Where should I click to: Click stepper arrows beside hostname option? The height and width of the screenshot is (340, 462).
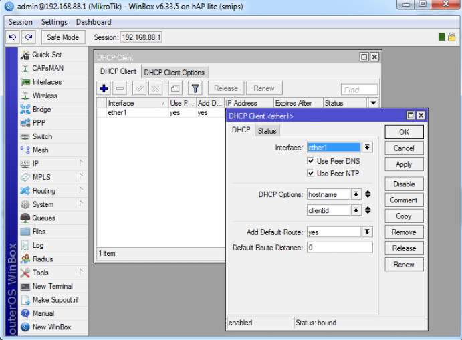[x=368, y=194]
